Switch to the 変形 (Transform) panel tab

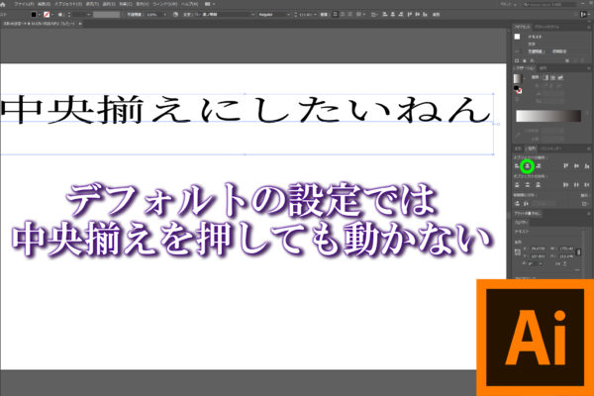(x=517, y=148)
